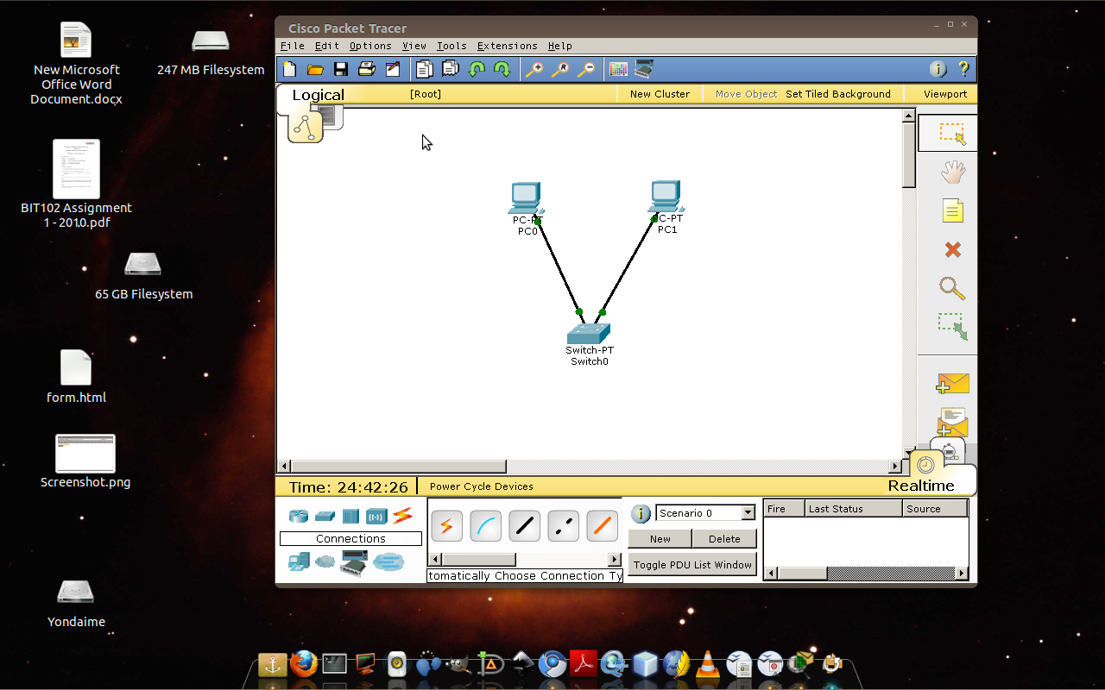Choose the Move Layout hand tool
Viewport: 1105px width, 690px height.
pos(952,172)
